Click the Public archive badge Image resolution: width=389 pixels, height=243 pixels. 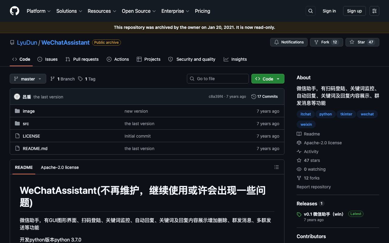[x=106, y=43]
